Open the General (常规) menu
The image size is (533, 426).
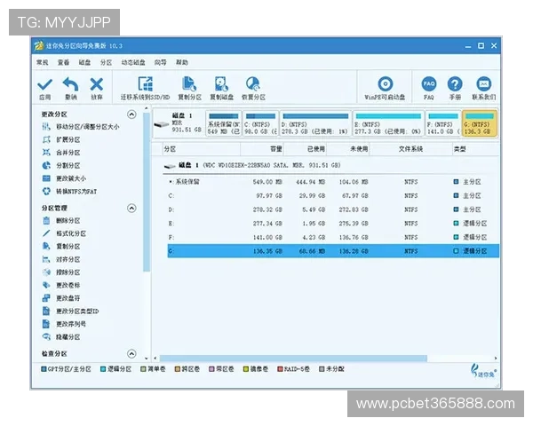click(43, 62)
